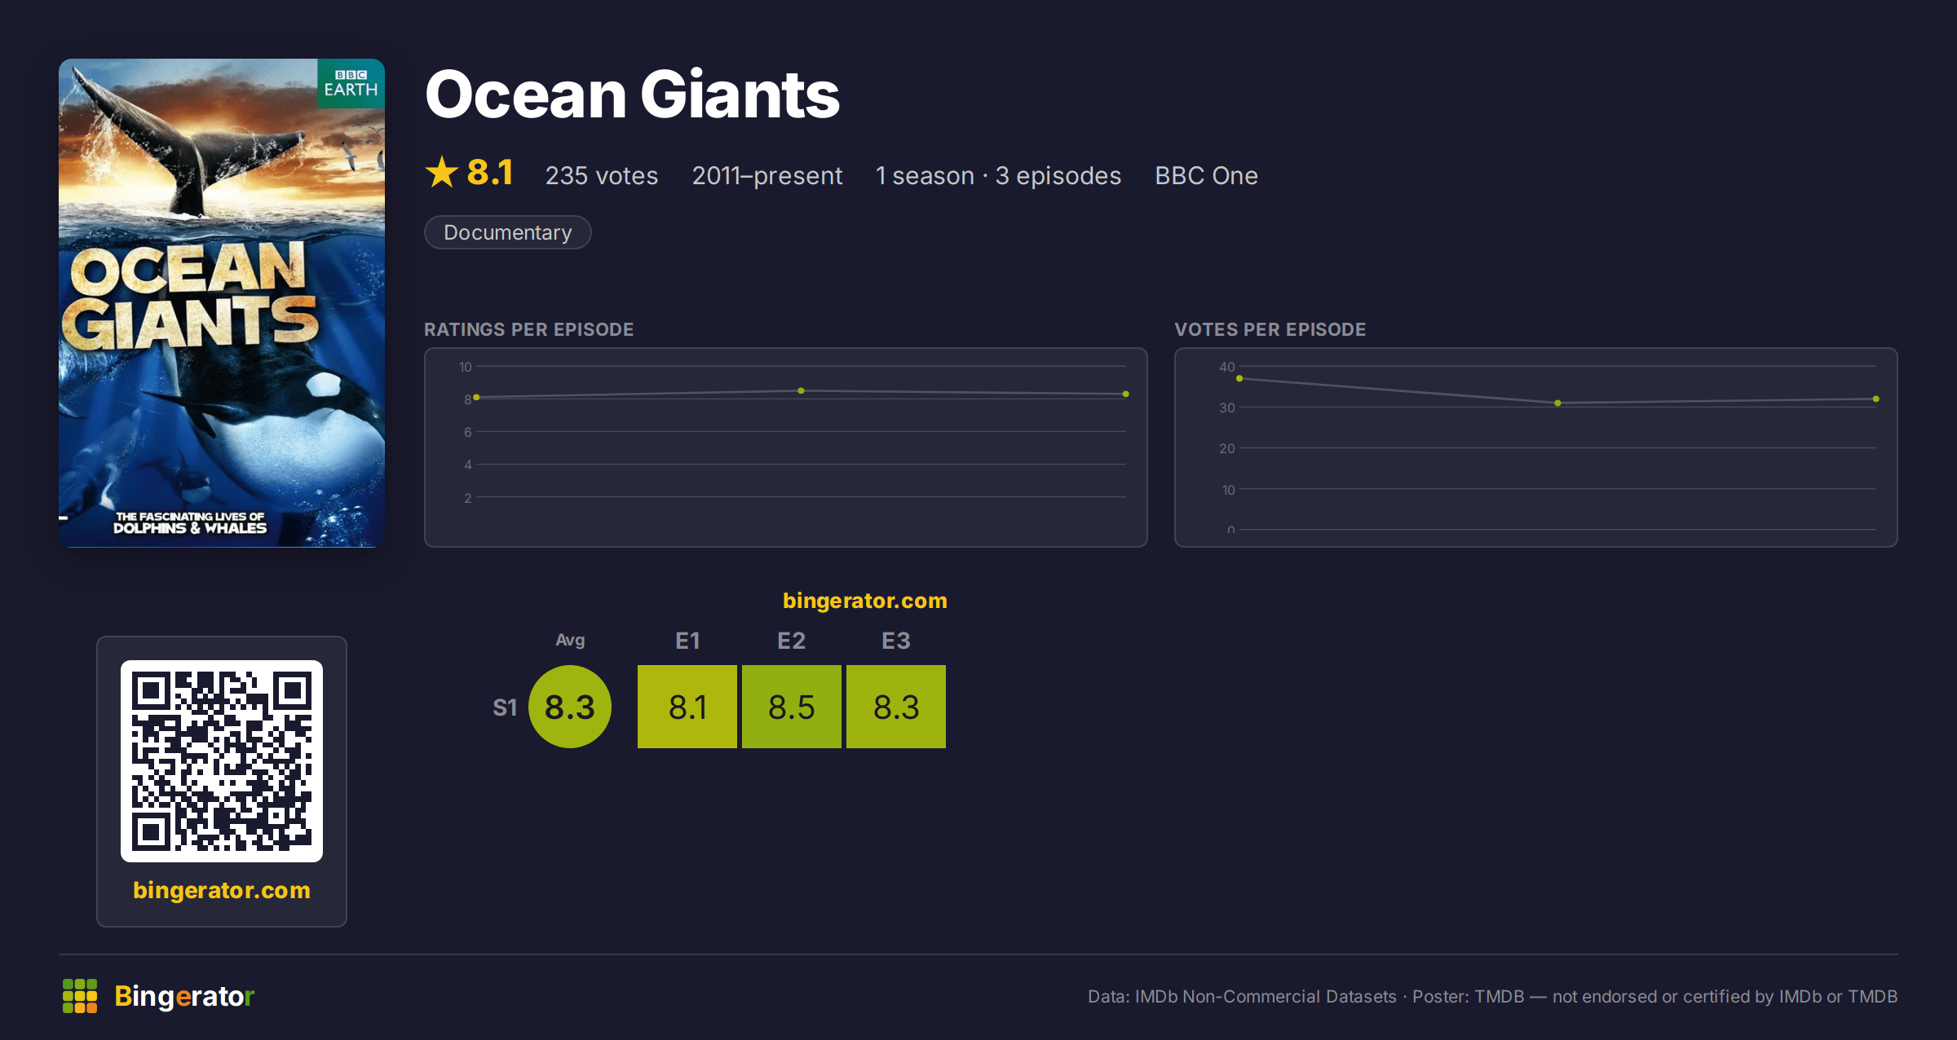Image resolution: width=1957 pixels, height=1040 pixels.
Task: Click the Ocean Giants title heading
Action: (632, 95)
